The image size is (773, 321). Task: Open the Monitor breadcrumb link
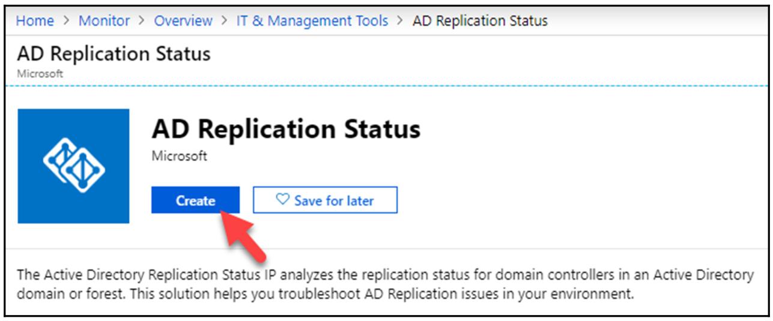tap(104, 21)
